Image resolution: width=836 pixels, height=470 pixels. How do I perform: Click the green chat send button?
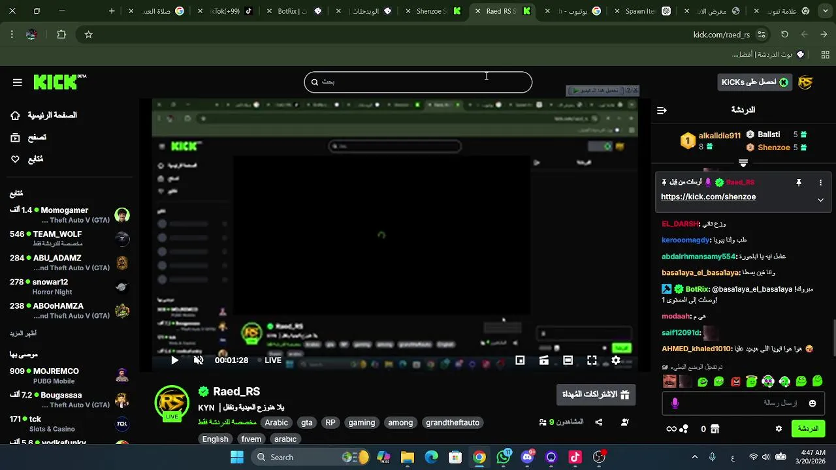click(x=808, y=429)
